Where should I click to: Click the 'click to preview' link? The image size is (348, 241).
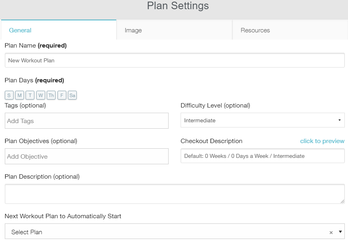point(322,141)
